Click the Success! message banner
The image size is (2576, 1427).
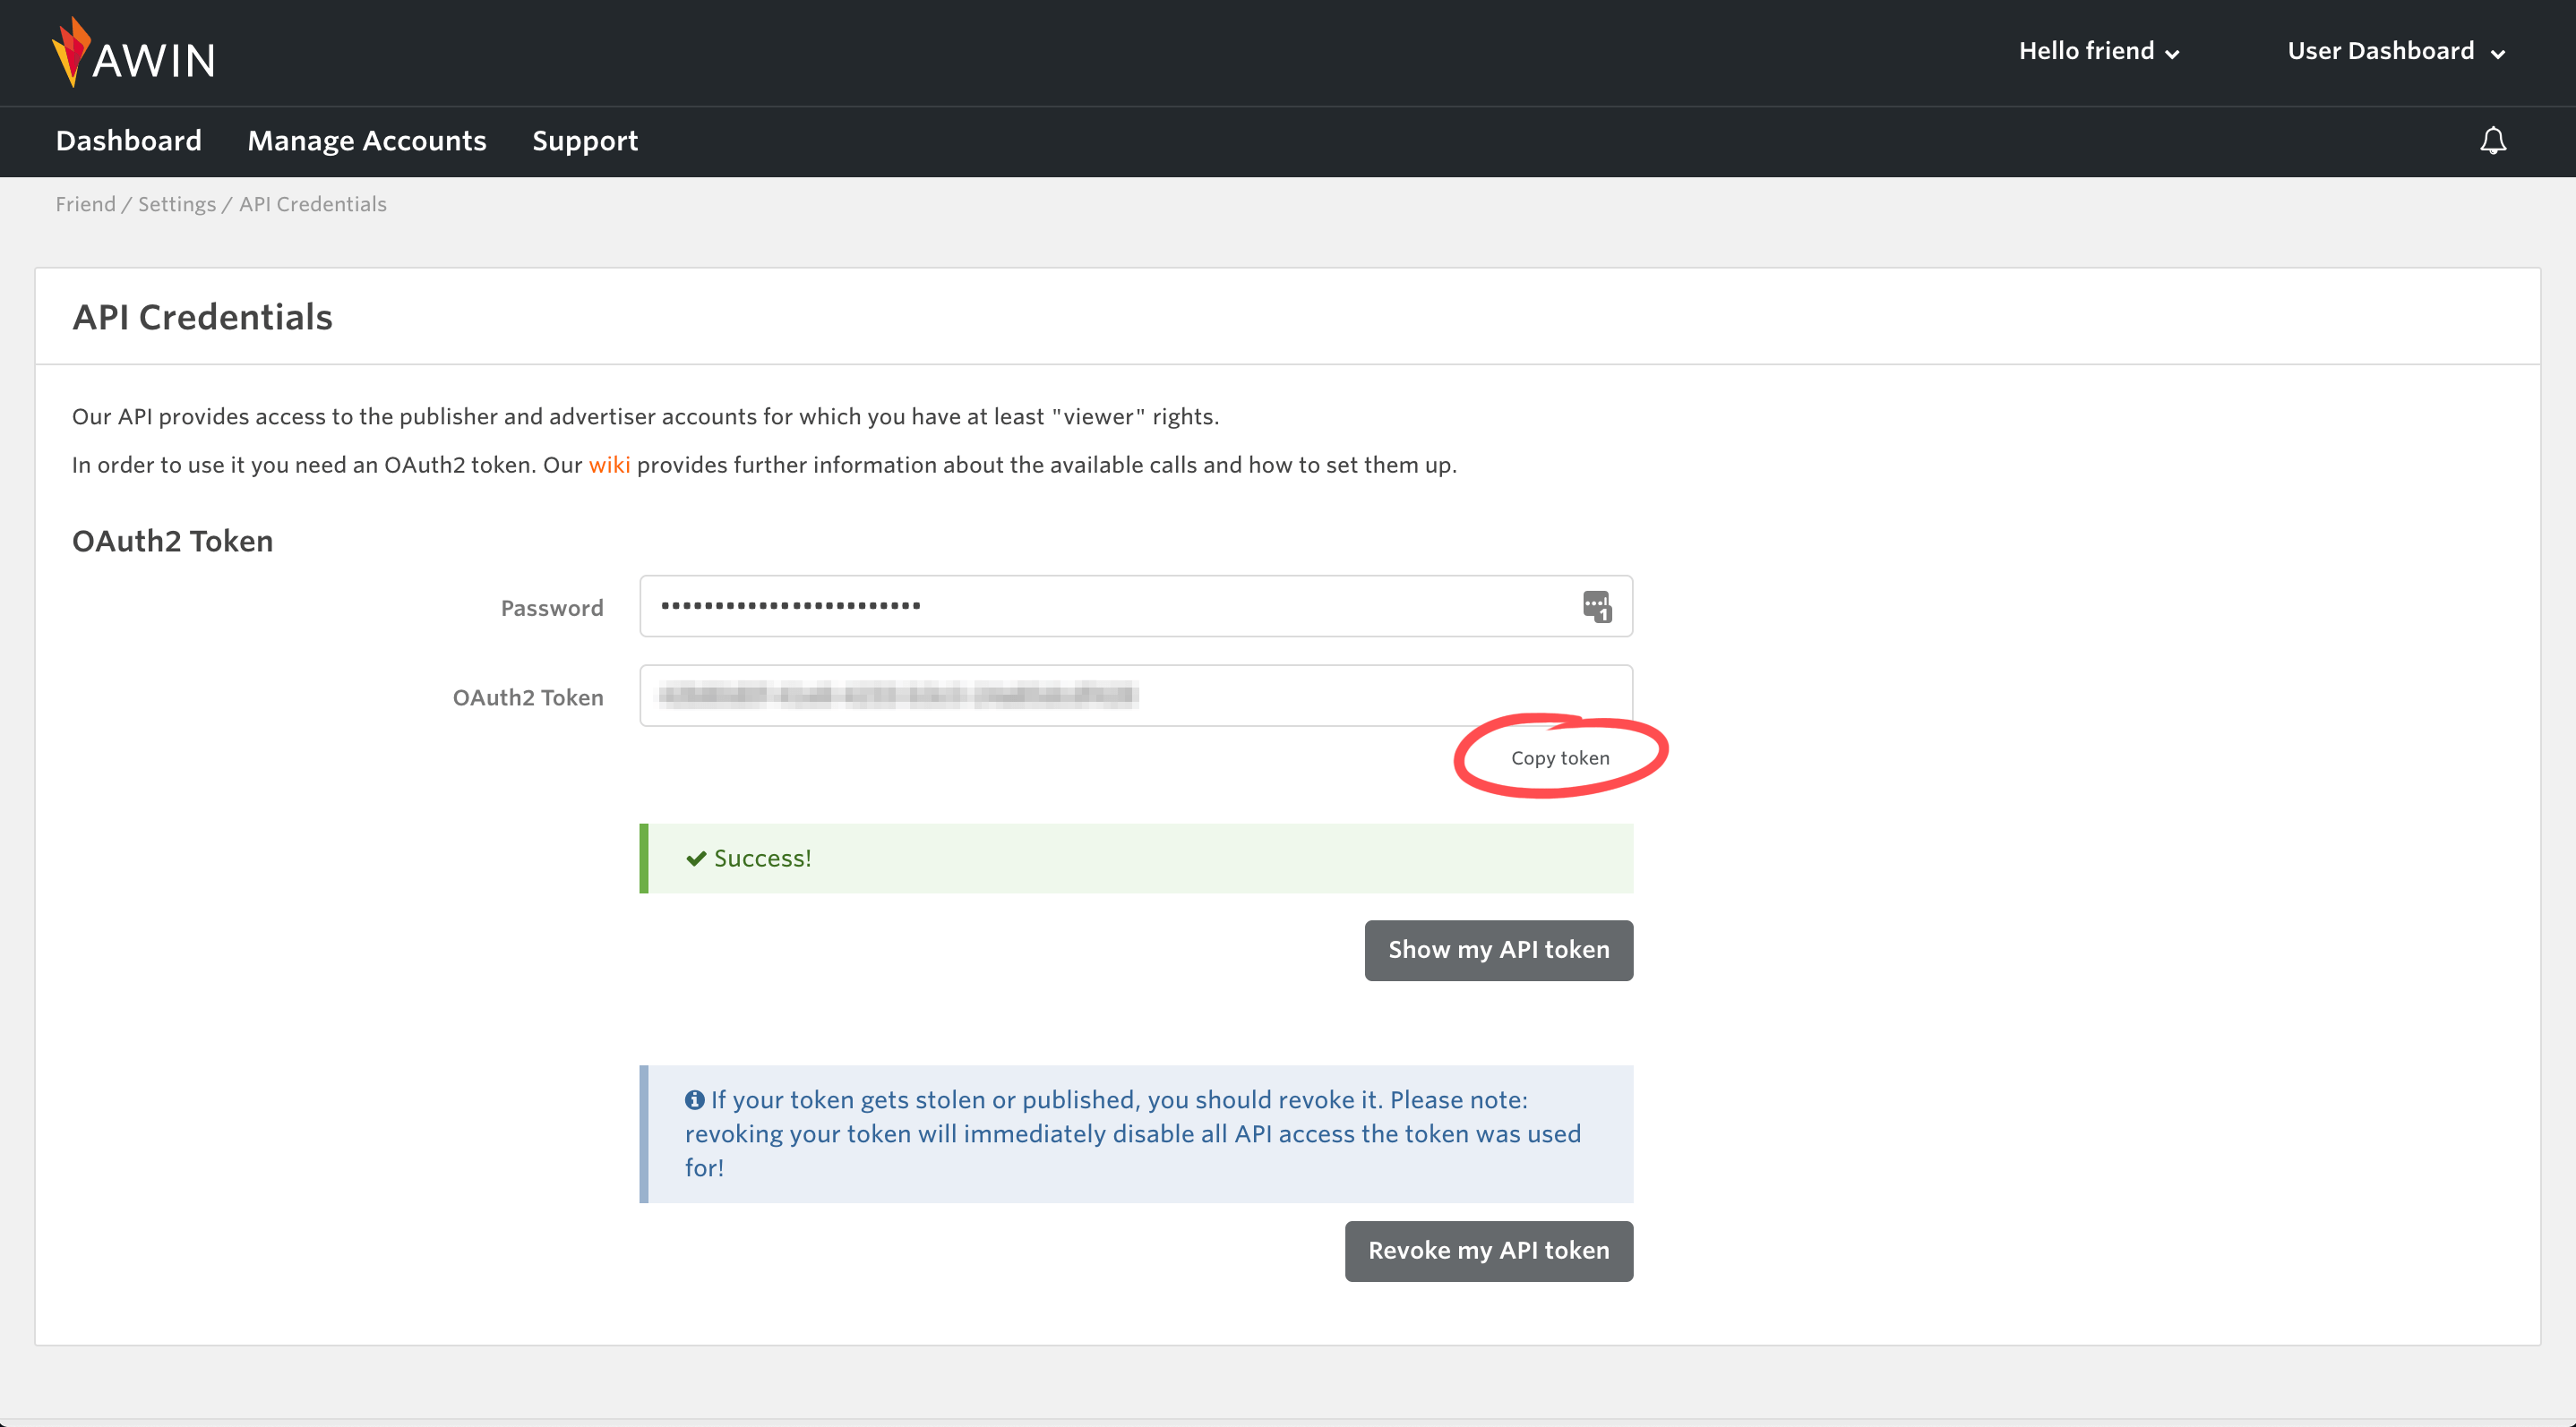click(x=1136, y=859)
